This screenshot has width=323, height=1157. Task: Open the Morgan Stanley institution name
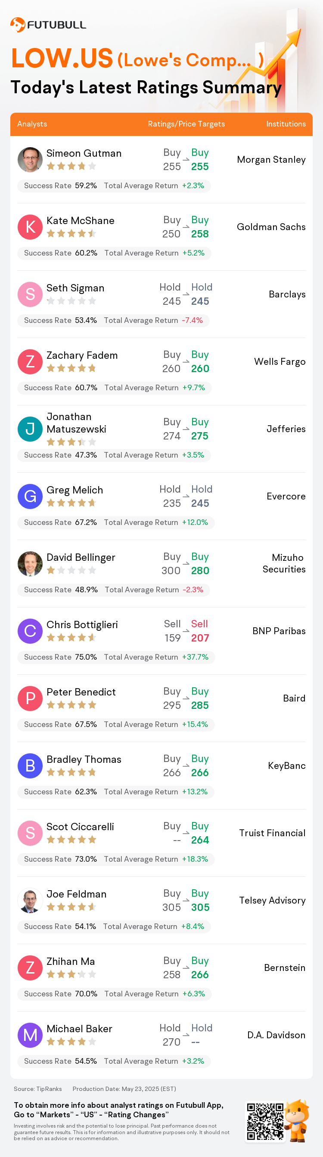(271, 159)
